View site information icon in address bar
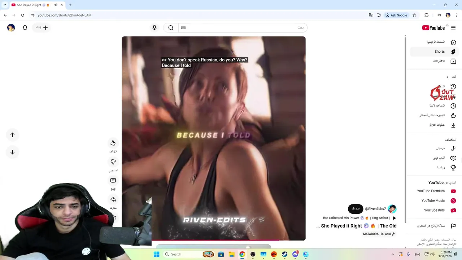The width and height of the screenshot is (462, 260). 32,15
